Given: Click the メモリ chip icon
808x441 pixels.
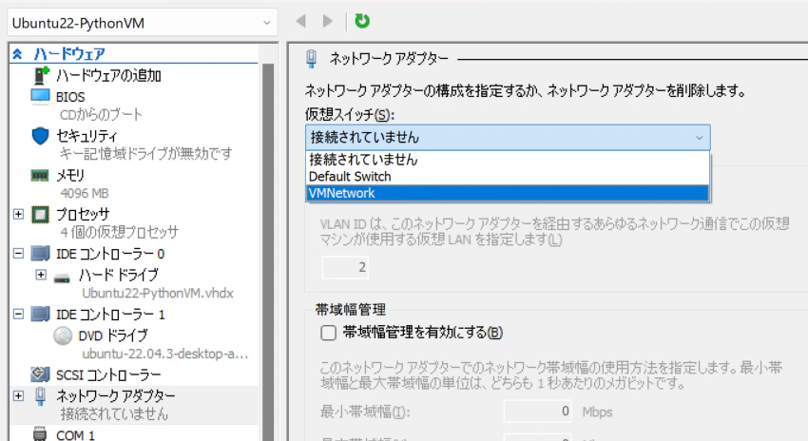Looking at the screenshot, I should tap(40, 176).
